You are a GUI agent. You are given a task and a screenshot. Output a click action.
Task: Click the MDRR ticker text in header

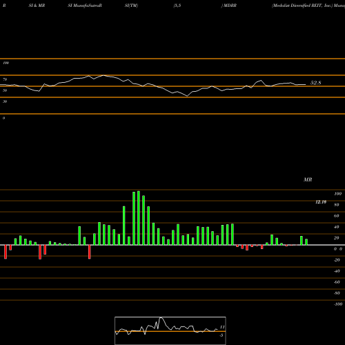[x=230, y=6]
